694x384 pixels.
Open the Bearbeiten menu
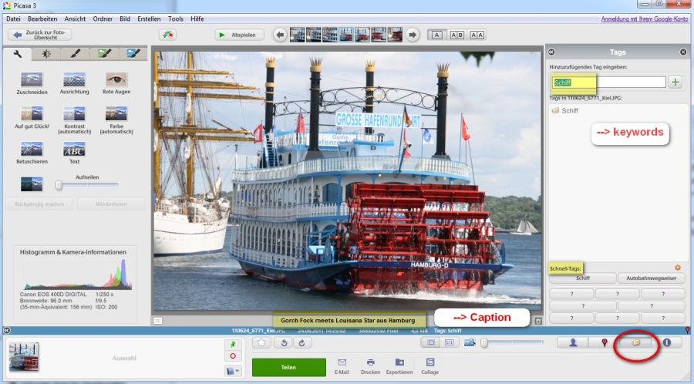click(x=42, y=19)
